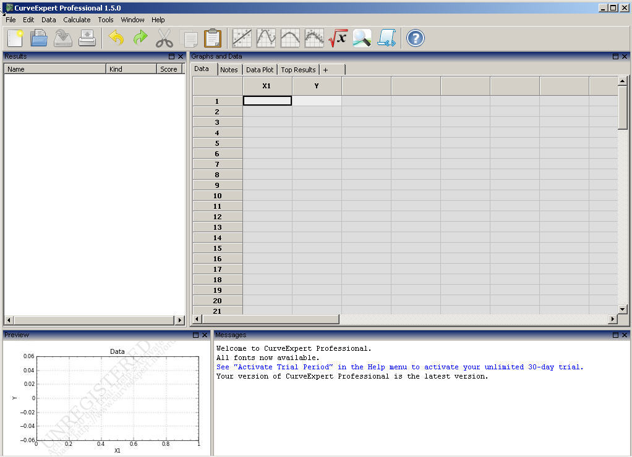Click the Results pane scroll right arrow
632x457 pixels.
(x=180, y=320)
